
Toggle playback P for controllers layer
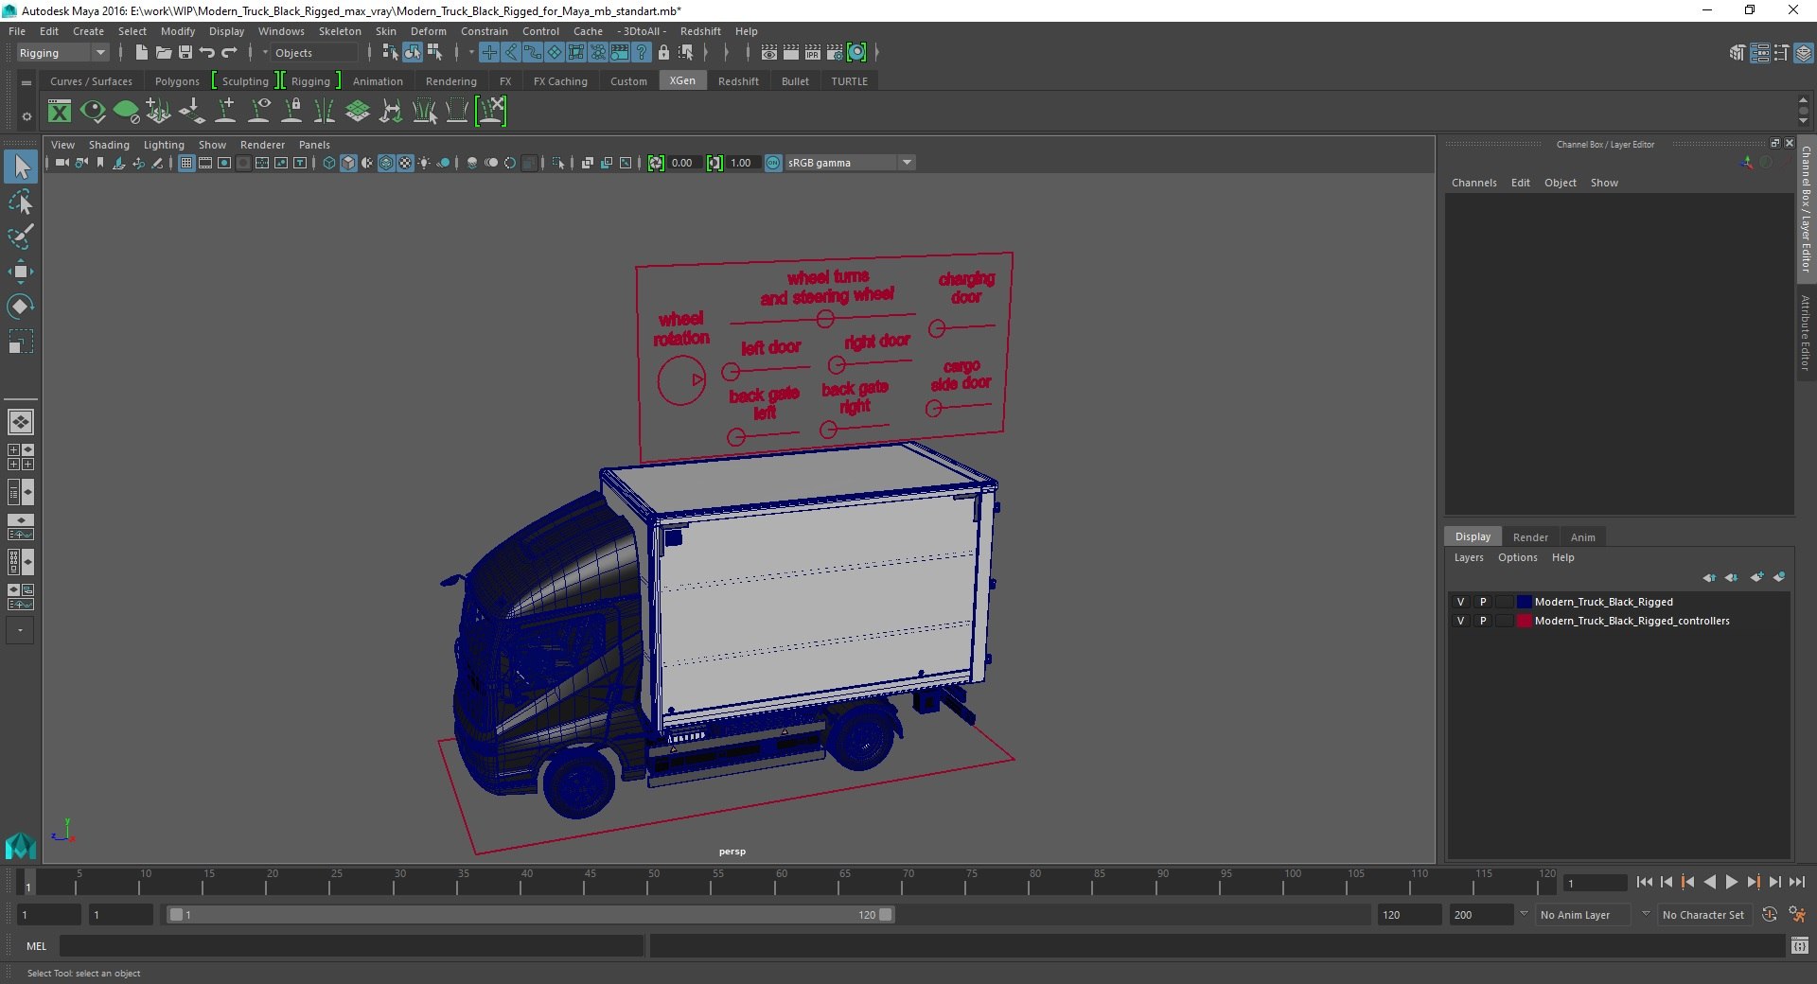(x=1483, y=621)
